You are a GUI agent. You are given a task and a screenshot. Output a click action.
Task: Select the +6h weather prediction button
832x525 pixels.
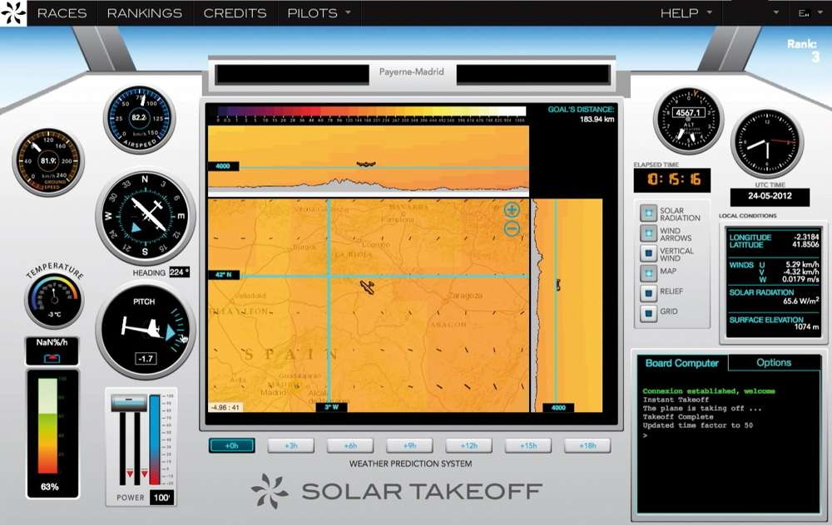(349, 446)
